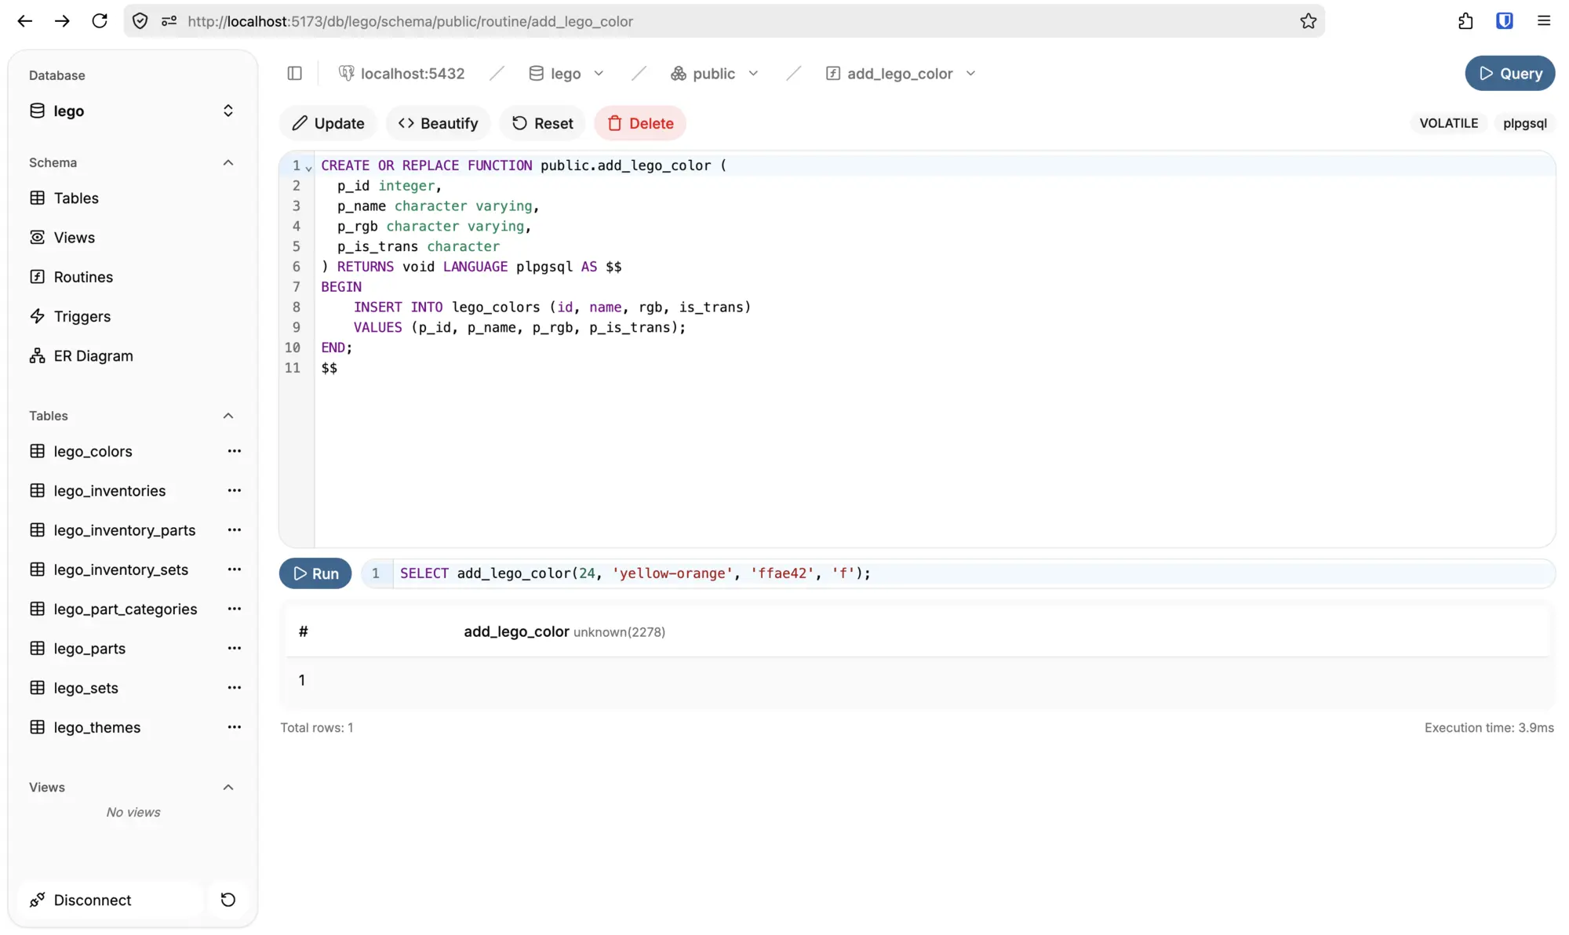Open options for the lego_inventories table
This screenshot has width=1569, height=935.
[x=234, y=490]
